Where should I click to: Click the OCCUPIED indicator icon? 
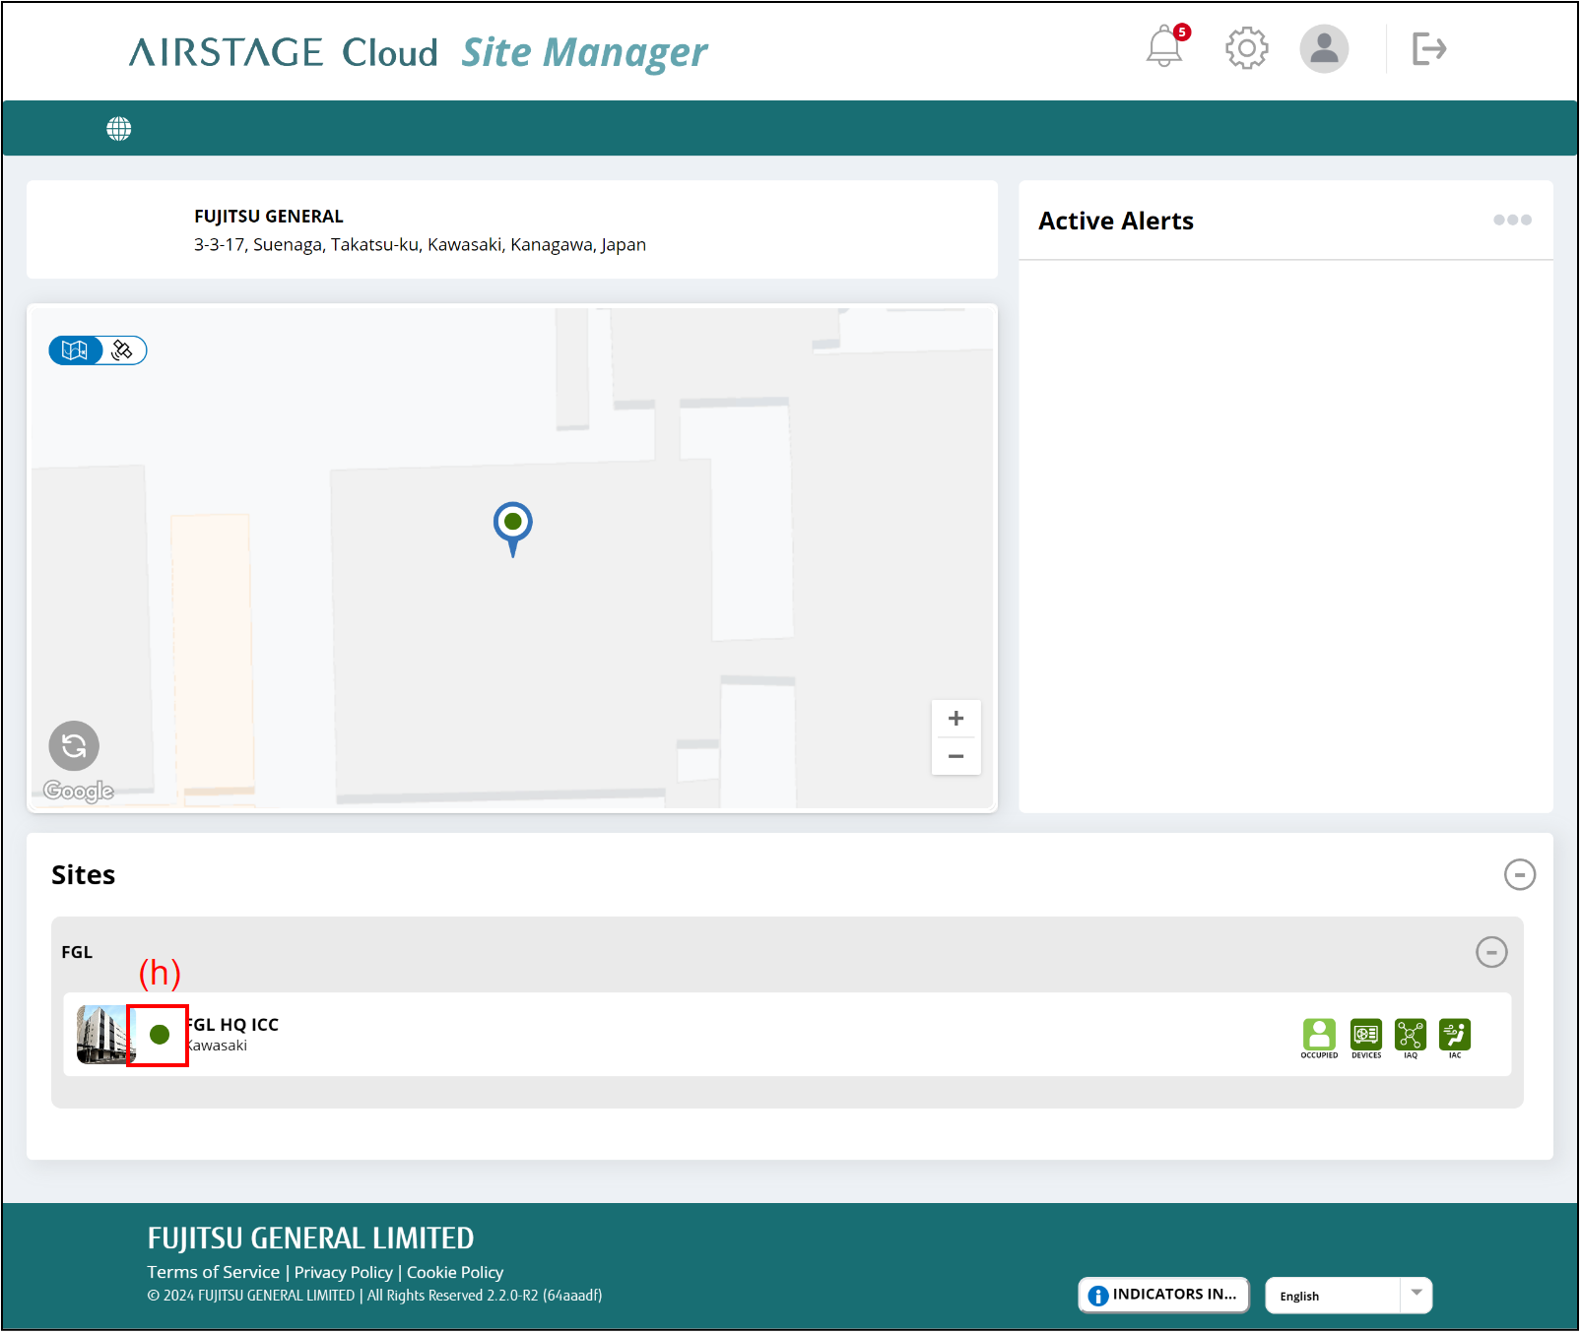click(x=1319, y=1035)
